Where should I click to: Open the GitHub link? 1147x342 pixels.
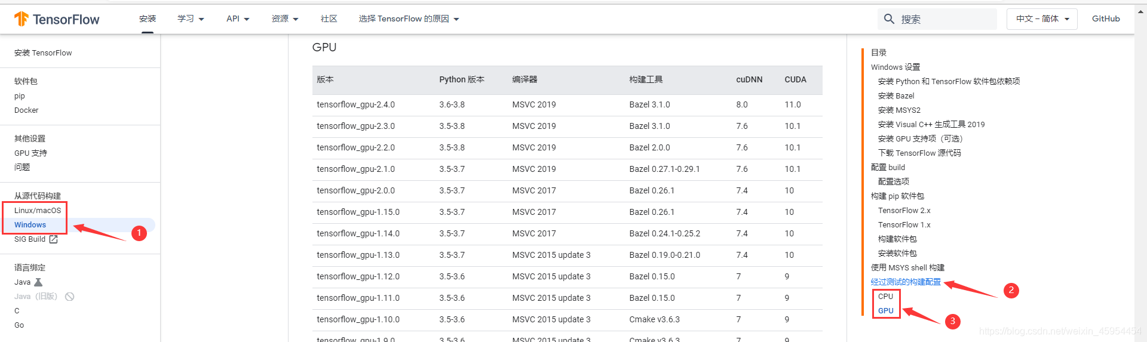click(1106, 19)
